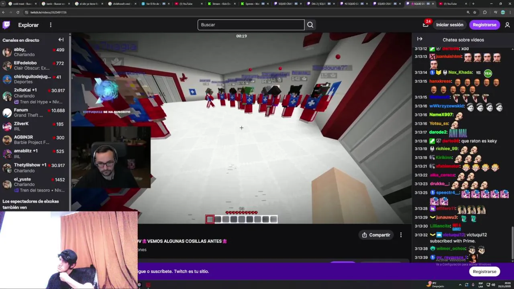Click chat username drukko_
The height and width of the screenshot is (289, 514).
(440, 183)
